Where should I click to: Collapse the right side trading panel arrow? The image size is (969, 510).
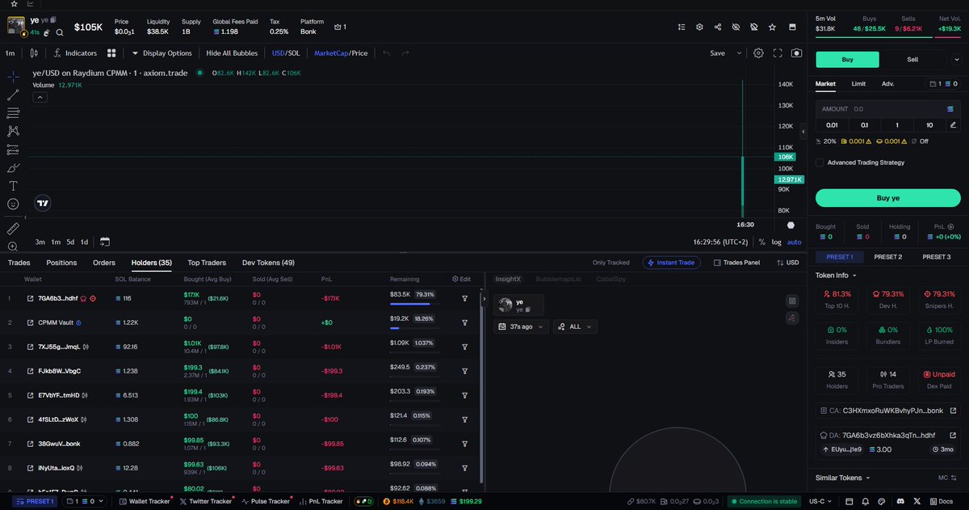802,130
